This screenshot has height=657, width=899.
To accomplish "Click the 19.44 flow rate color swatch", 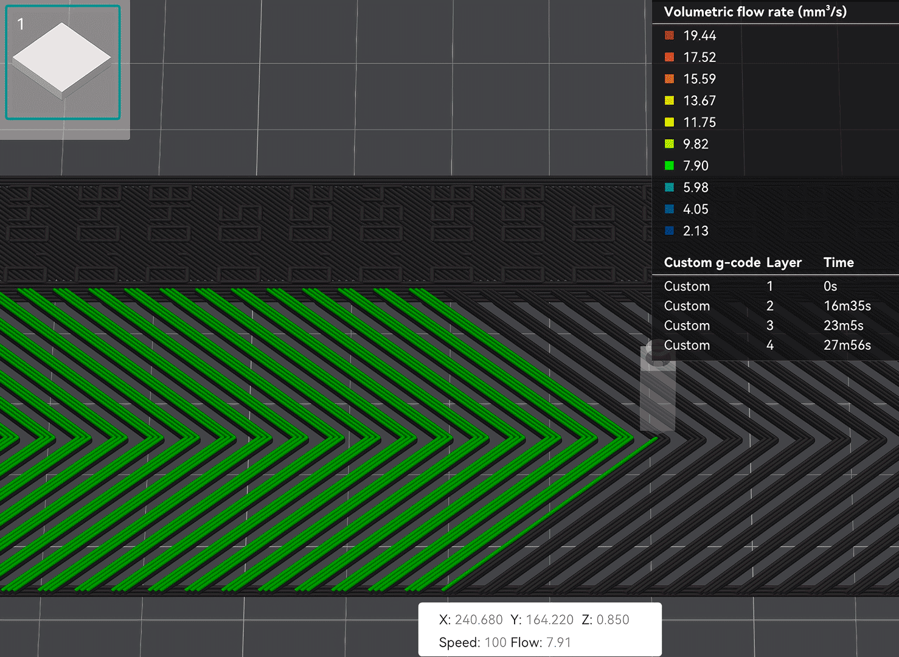I will (x=669, y=36).
